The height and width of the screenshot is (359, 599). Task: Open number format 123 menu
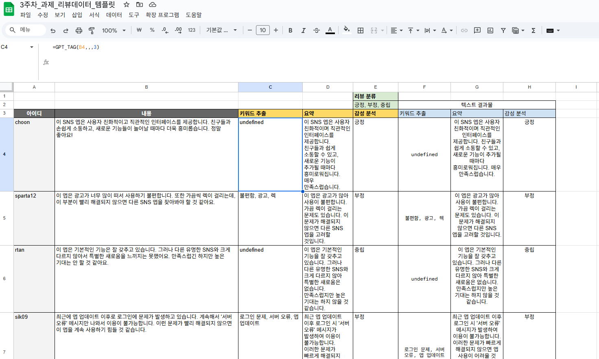[x=192, y=30]
